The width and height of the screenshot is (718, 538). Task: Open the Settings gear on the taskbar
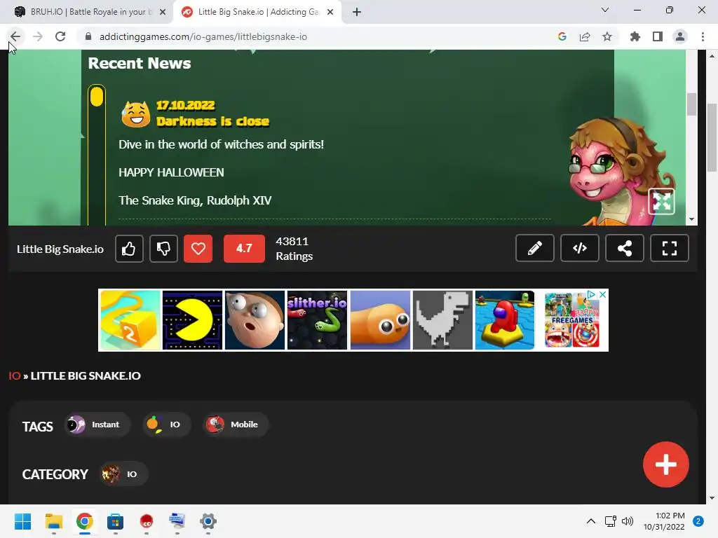pyautogui.click(x=208, y=521)
